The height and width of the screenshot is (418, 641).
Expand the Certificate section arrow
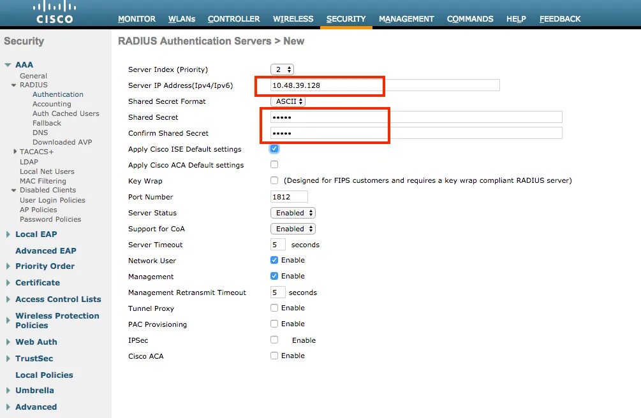click(x=8, y=283)
